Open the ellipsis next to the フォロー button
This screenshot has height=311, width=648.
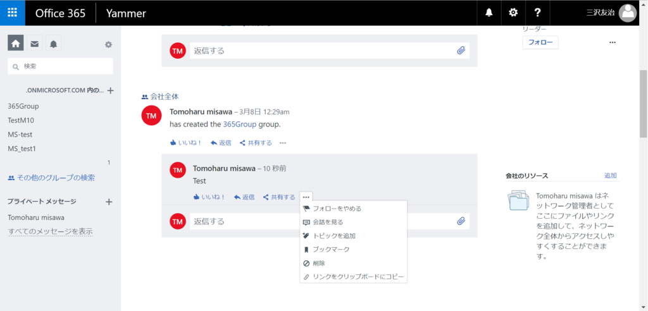(613, 42)
